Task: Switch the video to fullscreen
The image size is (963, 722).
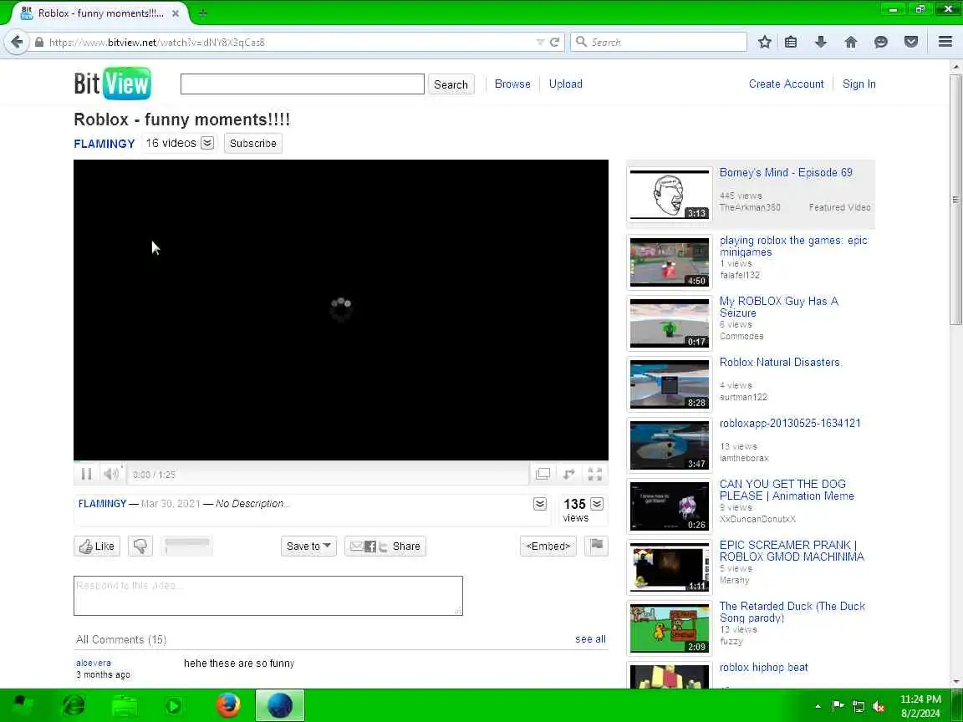Action: (x=594, y=474)
